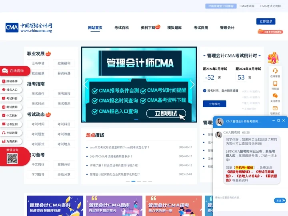Toggle 报名时间、查分短信提醒 checkbox
288x216 pixels.
[205, 90]
